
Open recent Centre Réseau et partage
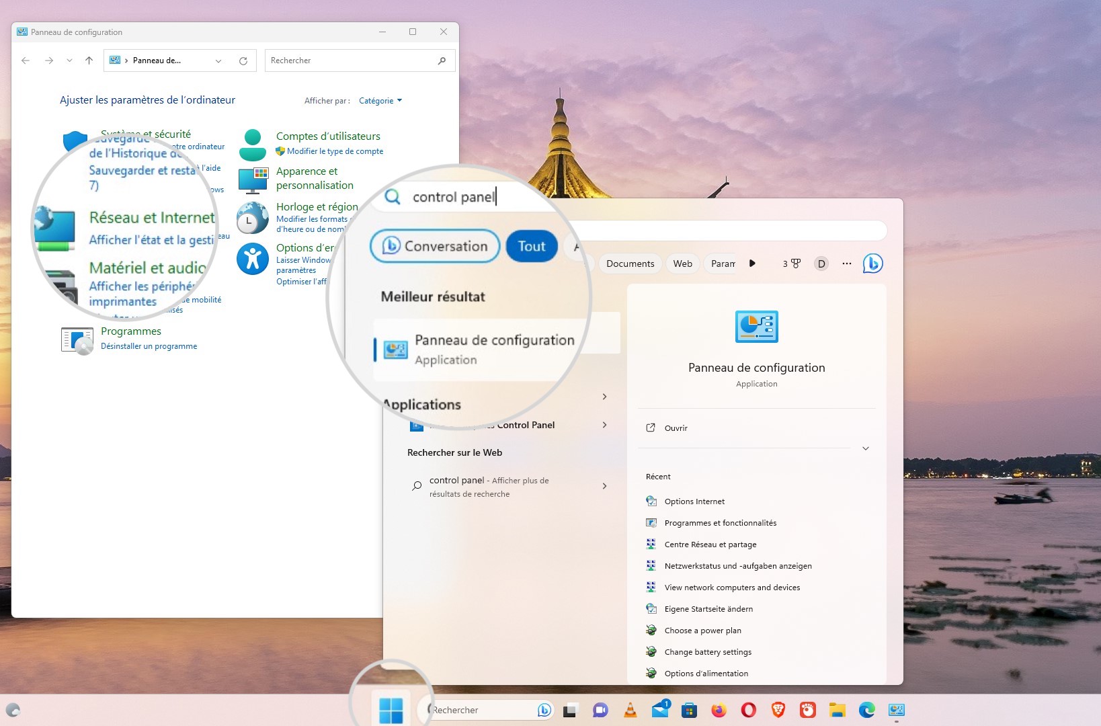pos(710,544)
